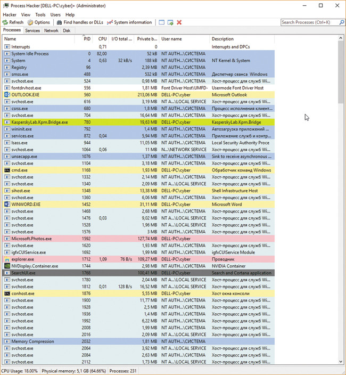Click the NVDisplay.Container.exe NVIDIA icon
Screen dimensions: 346x375
click(x=7, y=266)
